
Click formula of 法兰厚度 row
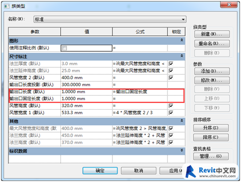tap(140, 64)
